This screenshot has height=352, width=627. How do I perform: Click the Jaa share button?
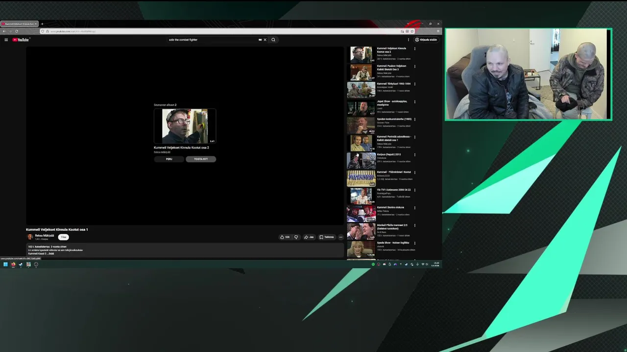309,237
